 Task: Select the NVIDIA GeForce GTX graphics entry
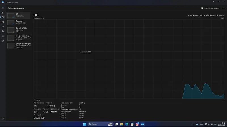pos(18,45)
